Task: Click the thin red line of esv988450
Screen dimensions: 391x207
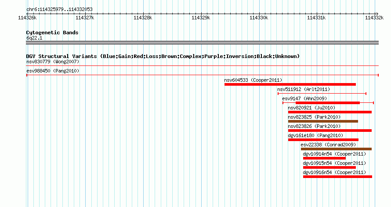Action: (203, 75)
